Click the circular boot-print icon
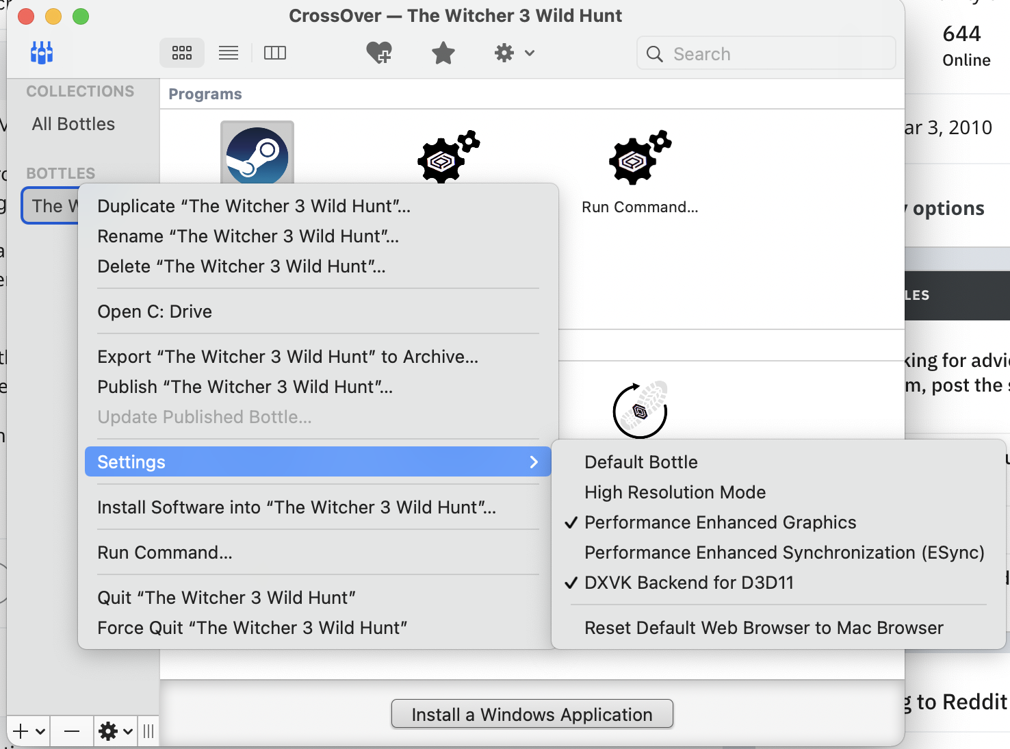Image resolution: width=1010 pixels, height=749 pixels. tap(640, 409)
